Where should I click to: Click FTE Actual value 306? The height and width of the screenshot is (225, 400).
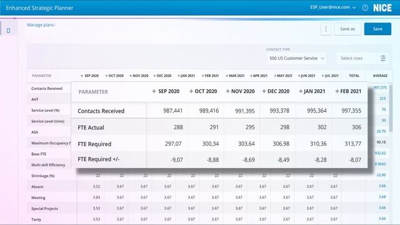[356, 127]
